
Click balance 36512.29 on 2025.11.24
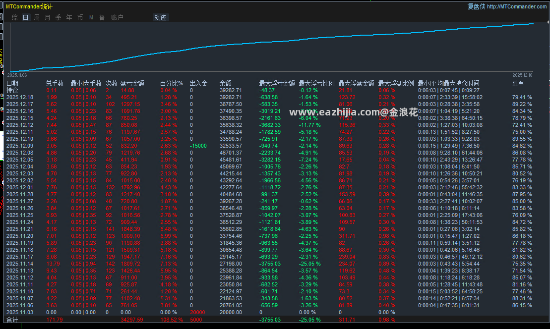click(x=231, y=222)
